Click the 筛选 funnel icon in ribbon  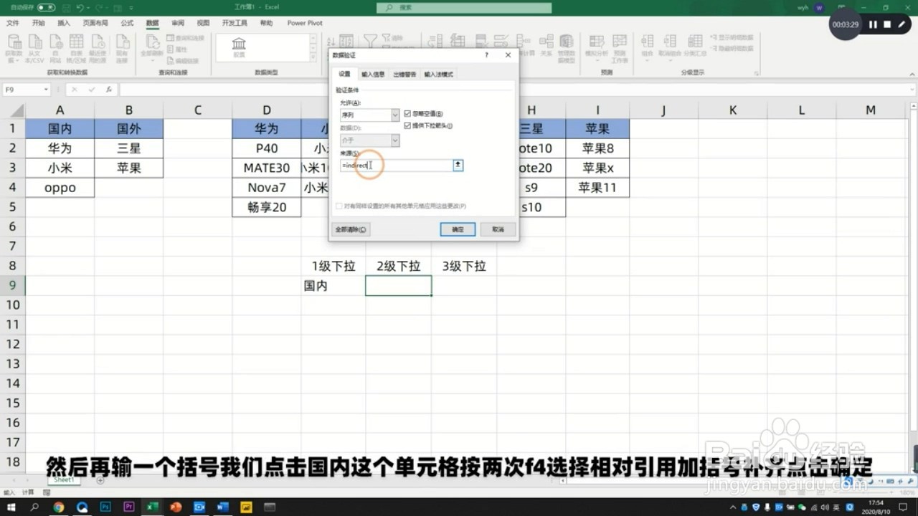click(370, 42)
